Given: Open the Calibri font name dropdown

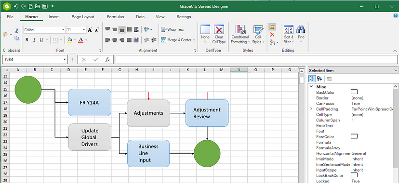Looking at the screenshot, I should point(63,30).
